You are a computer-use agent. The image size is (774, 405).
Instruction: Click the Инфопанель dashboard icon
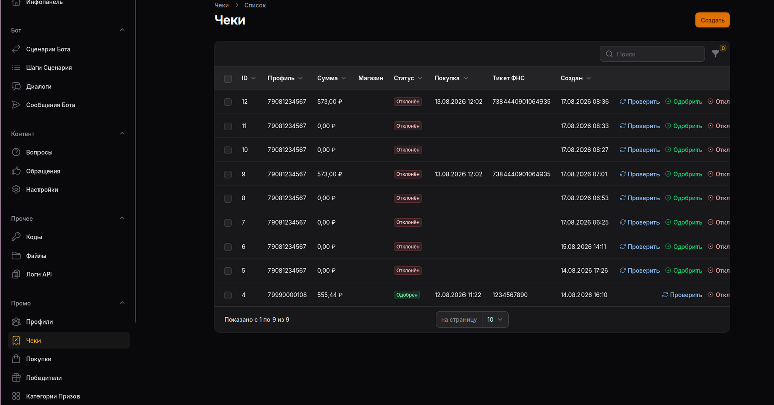pyautogui.click(x=16, y=3)
